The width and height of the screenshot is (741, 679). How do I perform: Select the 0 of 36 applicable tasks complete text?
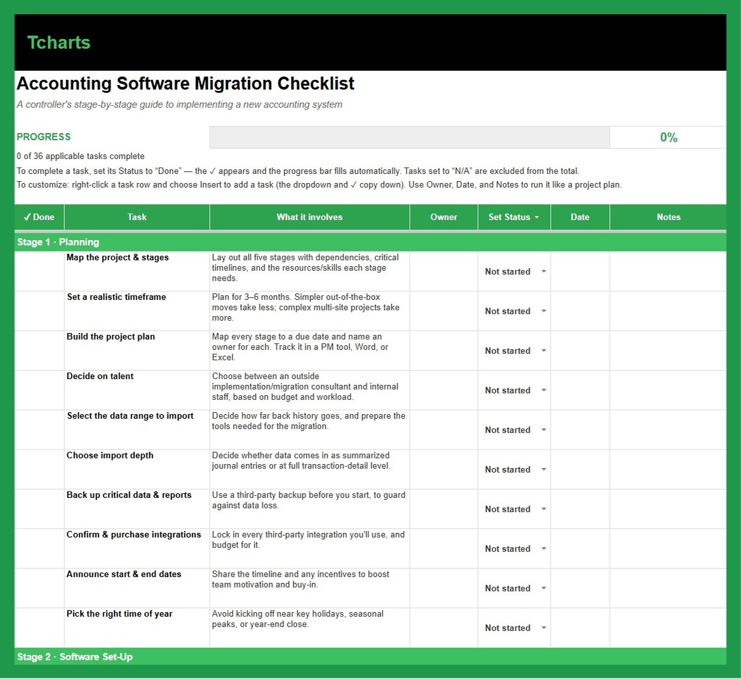(x=81, y=156)
